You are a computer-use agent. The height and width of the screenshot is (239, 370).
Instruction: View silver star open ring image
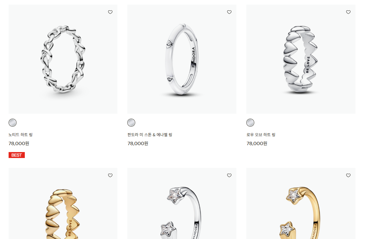coord(182,204)
